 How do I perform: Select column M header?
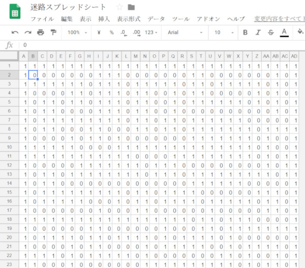[x=136, y=56]
